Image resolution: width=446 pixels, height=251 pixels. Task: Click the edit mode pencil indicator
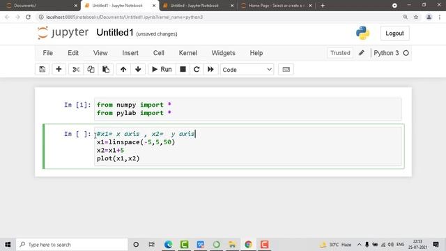click(x=361, y=53)
